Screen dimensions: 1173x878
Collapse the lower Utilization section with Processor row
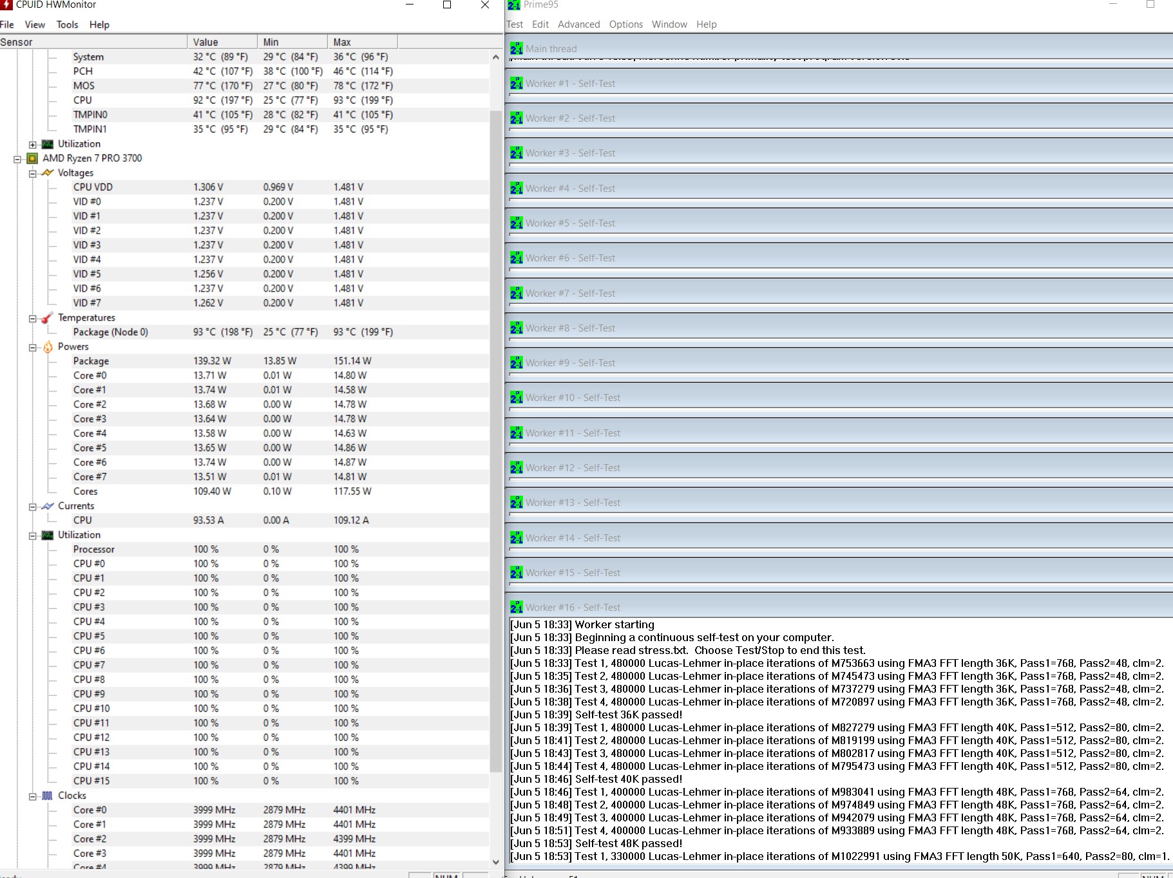(32, 536)
